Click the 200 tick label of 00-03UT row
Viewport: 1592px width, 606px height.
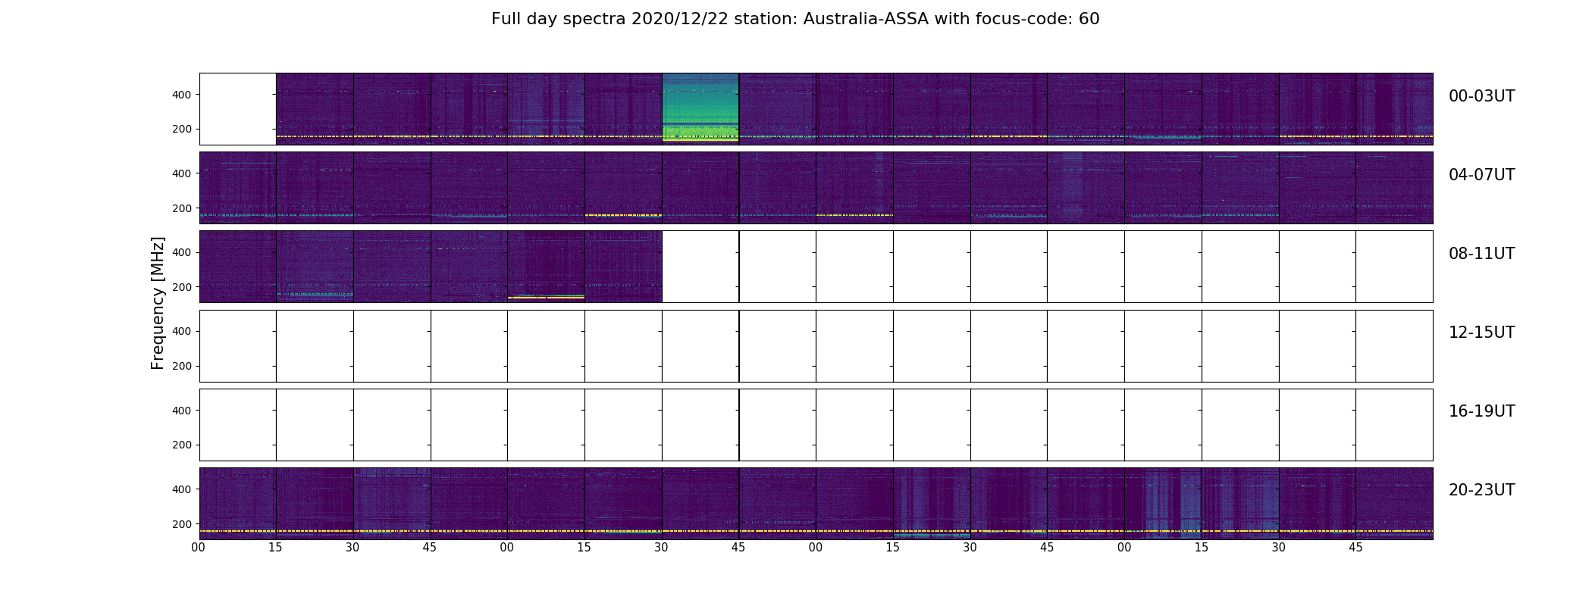[182, 129]
